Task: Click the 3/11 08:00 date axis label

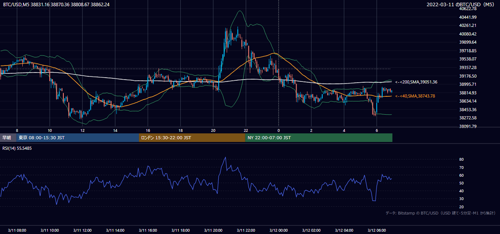Action: pyautogui.click(x=17, y=230)
